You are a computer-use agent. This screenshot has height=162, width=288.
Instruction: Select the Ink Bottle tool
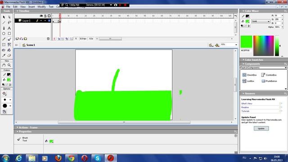pos(4,50)
